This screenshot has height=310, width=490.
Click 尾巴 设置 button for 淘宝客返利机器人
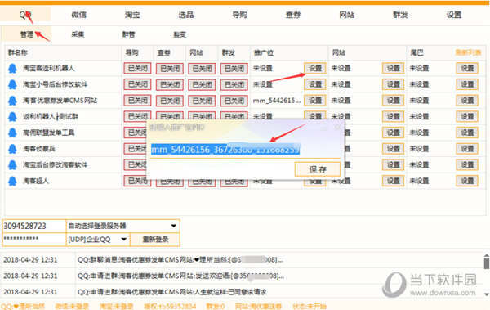(467, 68)
